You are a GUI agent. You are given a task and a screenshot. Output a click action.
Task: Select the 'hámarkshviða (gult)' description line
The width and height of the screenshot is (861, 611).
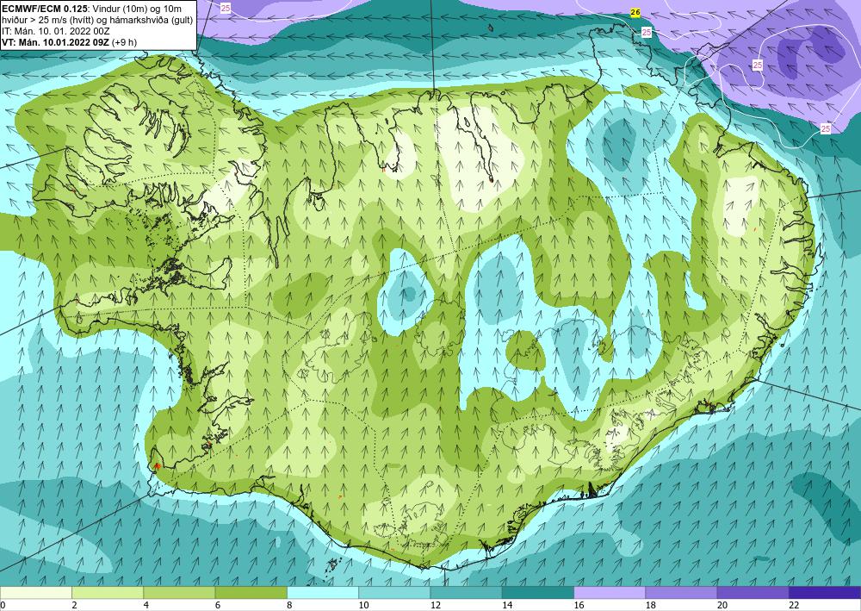point(97,21)
